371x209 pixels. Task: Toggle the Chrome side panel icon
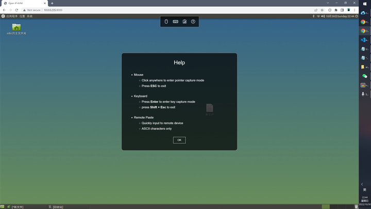[342, 10]
